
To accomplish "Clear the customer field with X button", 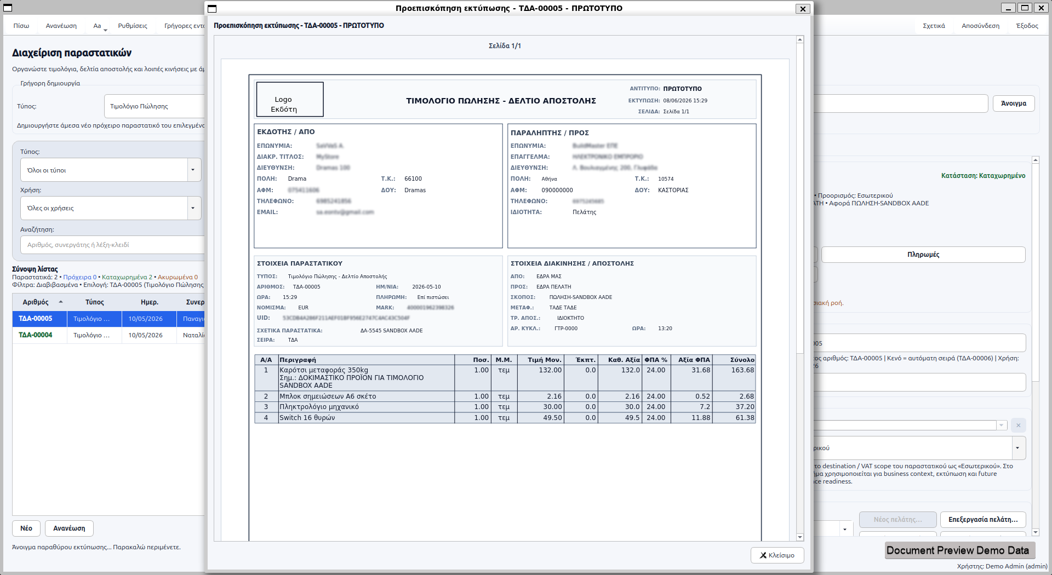I will point(1019,426).
